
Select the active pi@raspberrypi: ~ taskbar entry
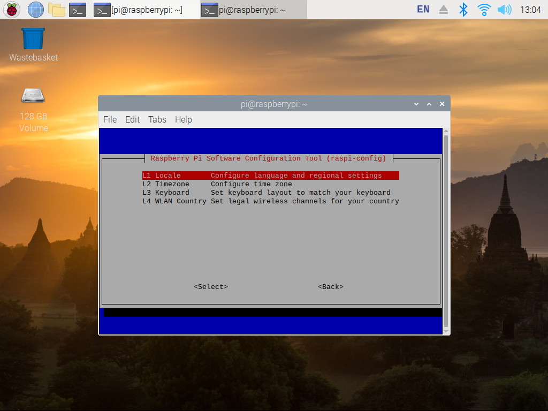click(254, 10)
